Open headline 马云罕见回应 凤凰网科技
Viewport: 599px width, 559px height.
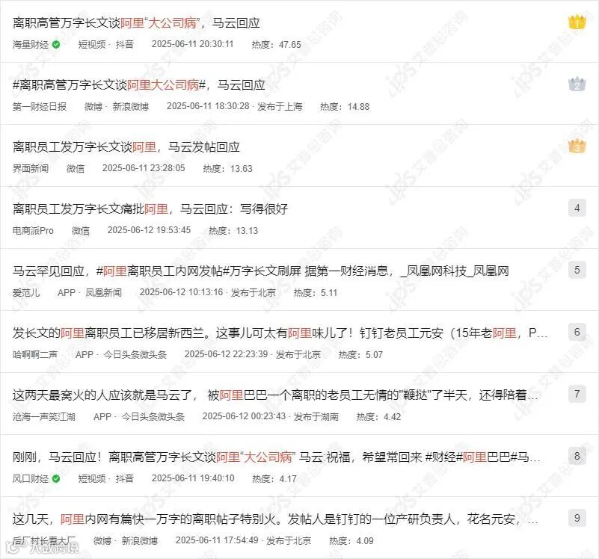(x=260, y=271)
